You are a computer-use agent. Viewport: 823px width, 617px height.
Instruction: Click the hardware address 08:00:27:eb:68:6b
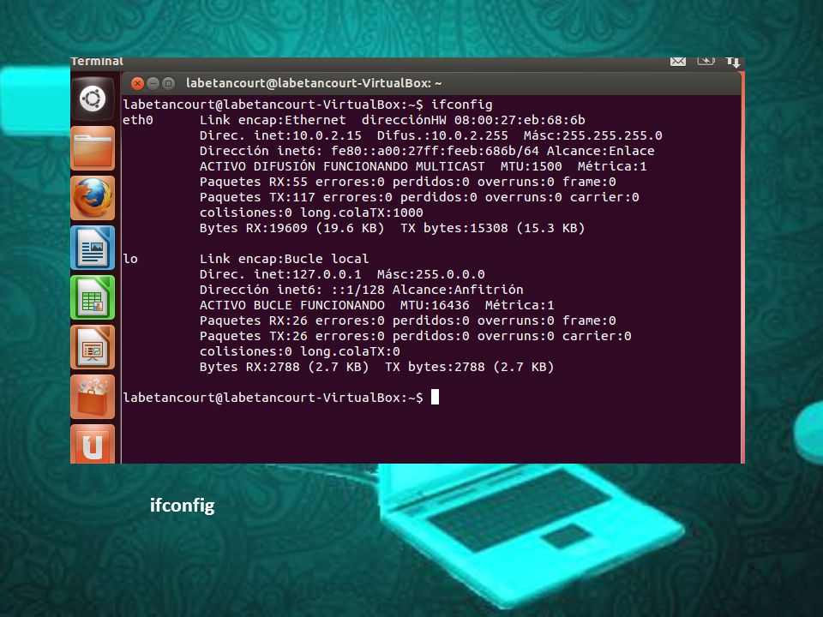[x=520, y=120]
